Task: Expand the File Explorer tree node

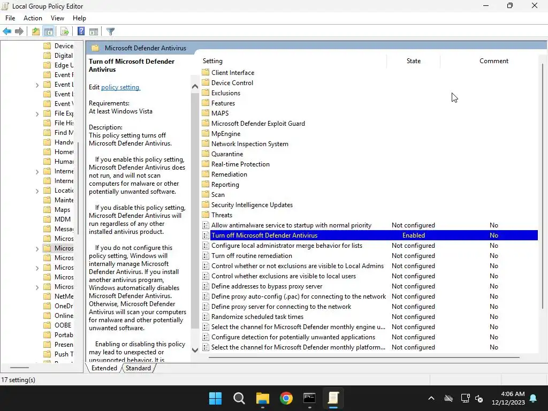Action: [x=37, y=113]
